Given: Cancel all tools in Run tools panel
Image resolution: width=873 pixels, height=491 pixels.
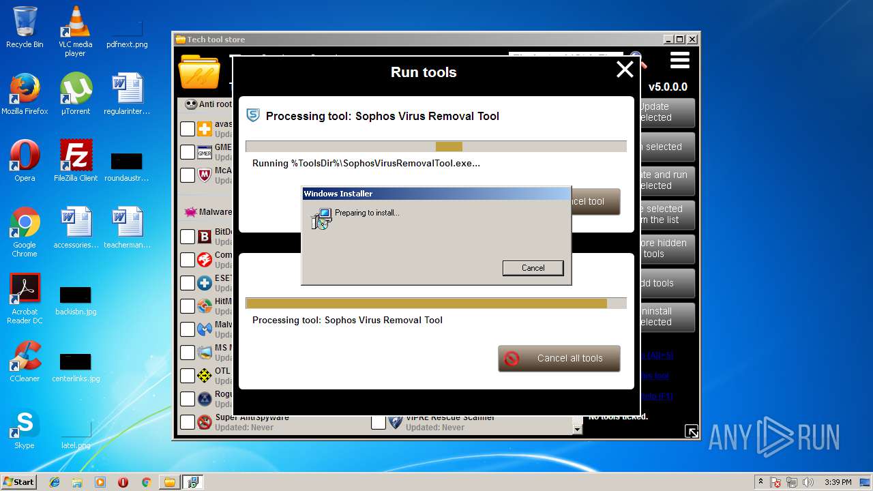Looking at the screenshot, I should tap(559, 358).
